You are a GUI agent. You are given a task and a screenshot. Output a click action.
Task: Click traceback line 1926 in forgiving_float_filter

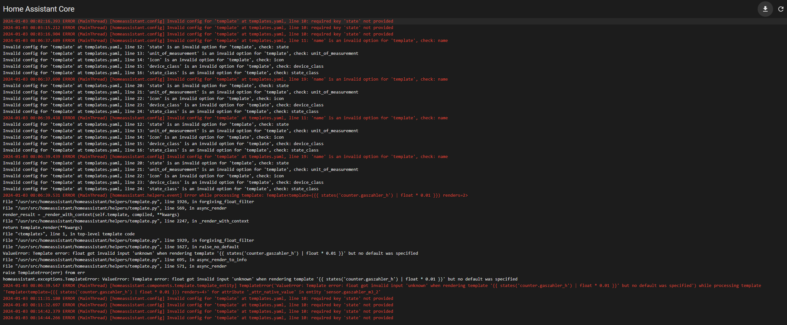pyautogui.click(x=129, y=202)
